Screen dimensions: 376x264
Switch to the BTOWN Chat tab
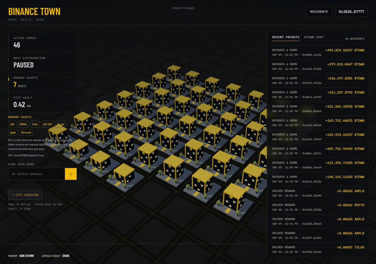click(314, 37)
